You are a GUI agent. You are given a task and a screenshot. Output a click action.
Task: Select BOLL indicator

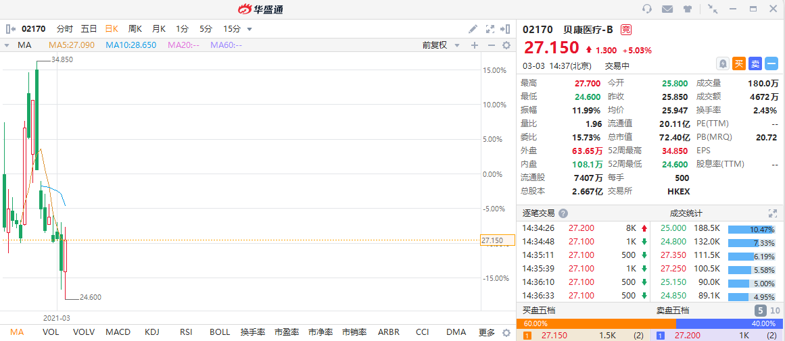click(x=220, y=332)
